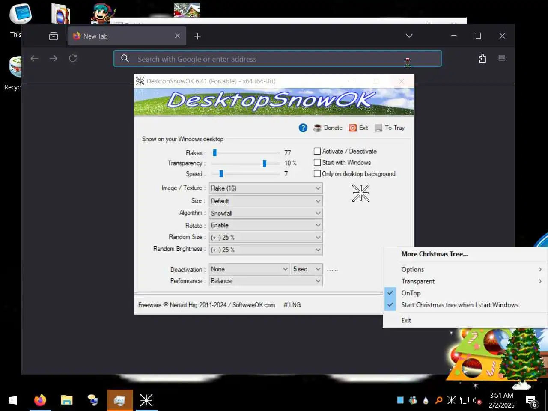Open the 5 sec. dropdown

pos(307,269)
